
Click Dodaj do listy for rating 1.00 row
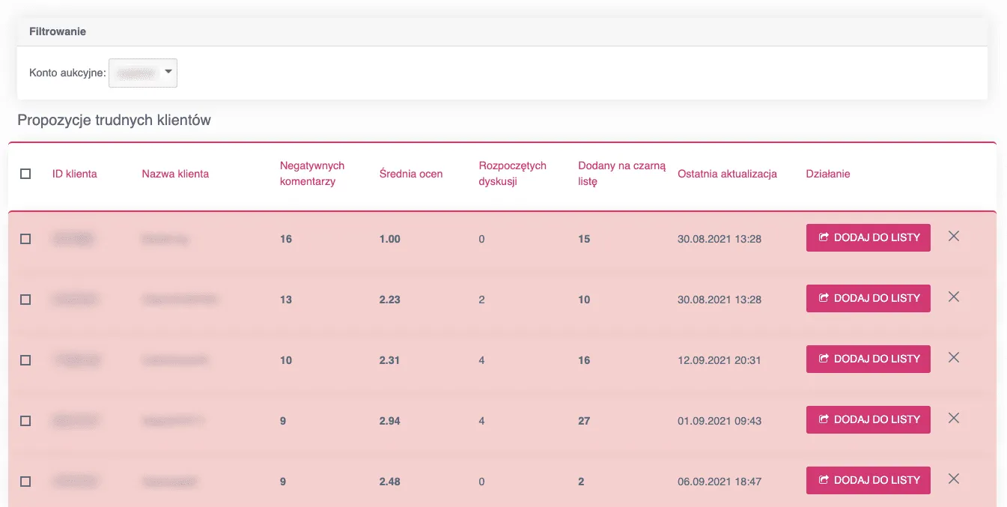click(868, 237)
